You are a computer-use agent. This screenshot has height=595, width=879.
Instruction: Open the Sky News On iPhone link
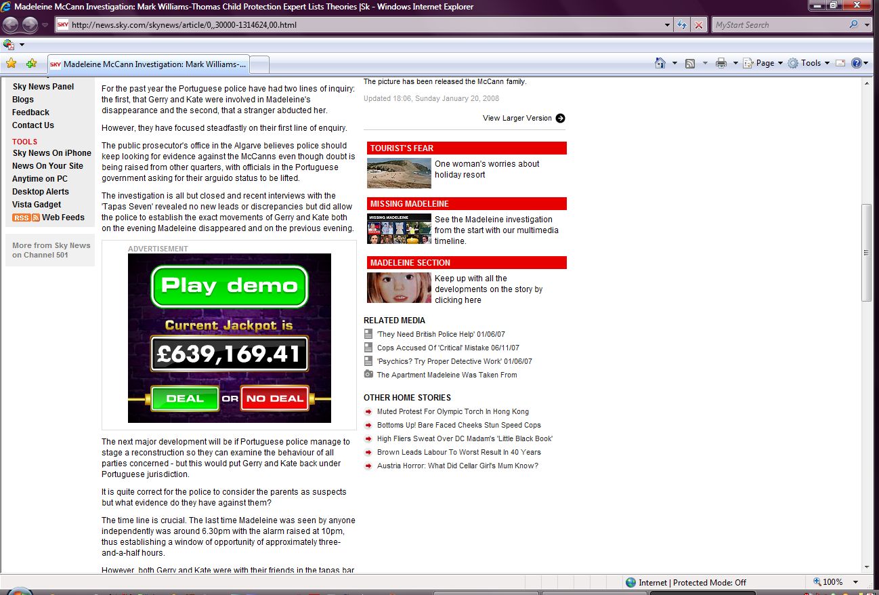click(x=51, y=153)
